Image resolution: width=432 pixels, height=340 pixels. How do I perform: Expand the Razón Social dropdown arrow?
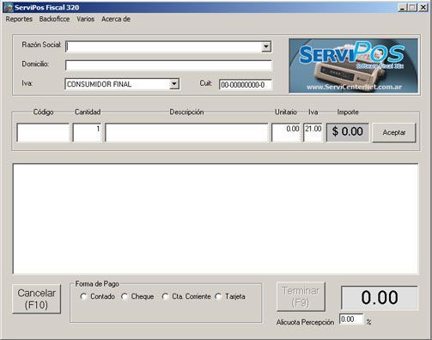(266, 46)
